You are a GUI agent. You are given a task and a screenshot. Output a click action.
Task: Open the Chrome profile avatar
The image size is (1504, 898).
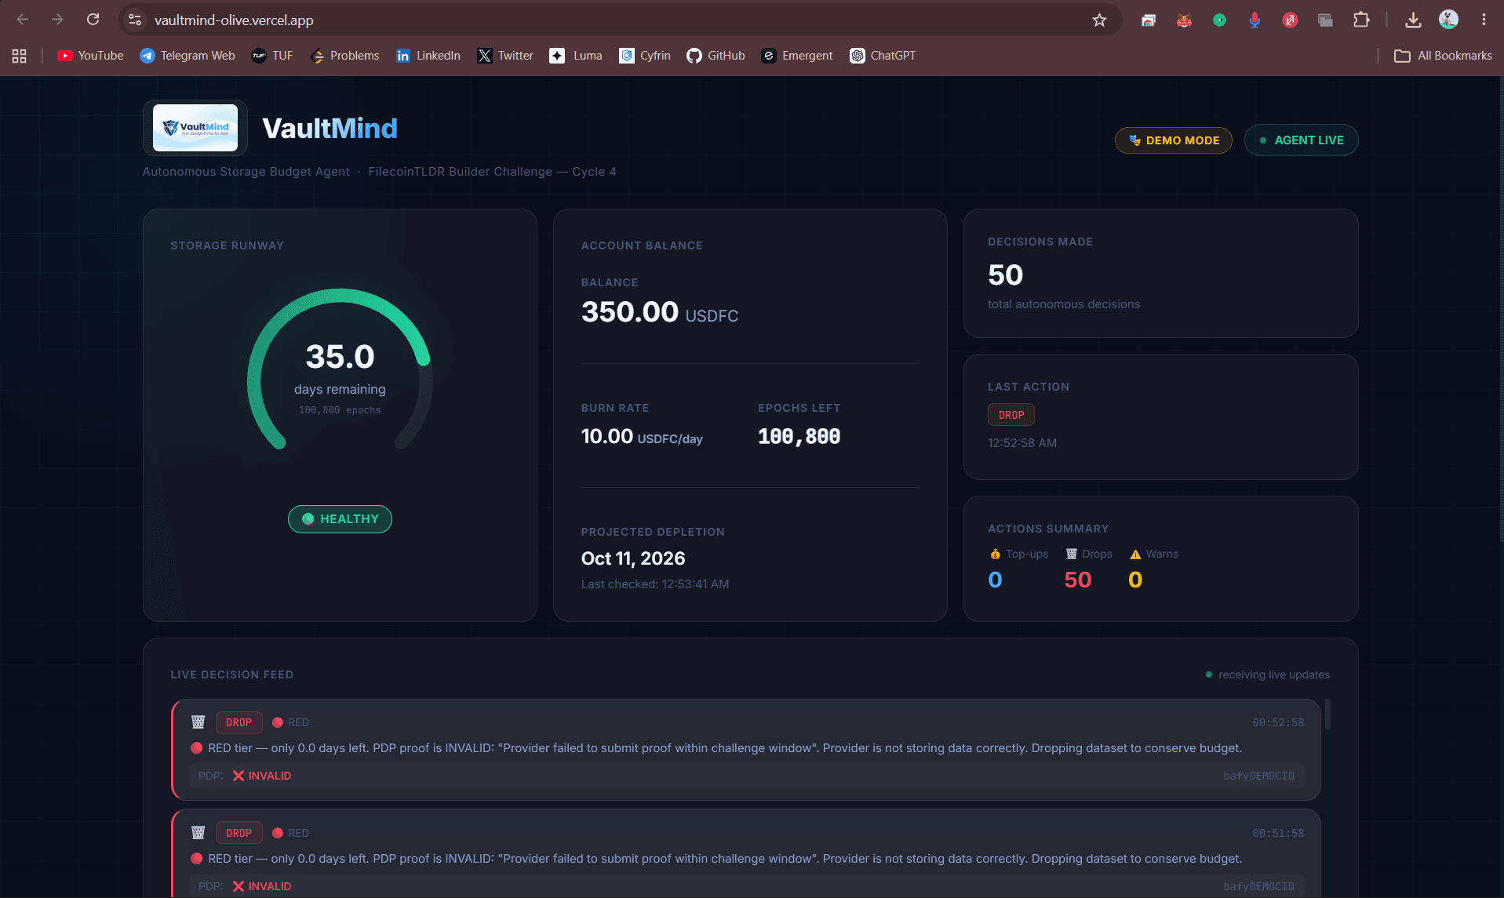click(x=1448, y=20)
